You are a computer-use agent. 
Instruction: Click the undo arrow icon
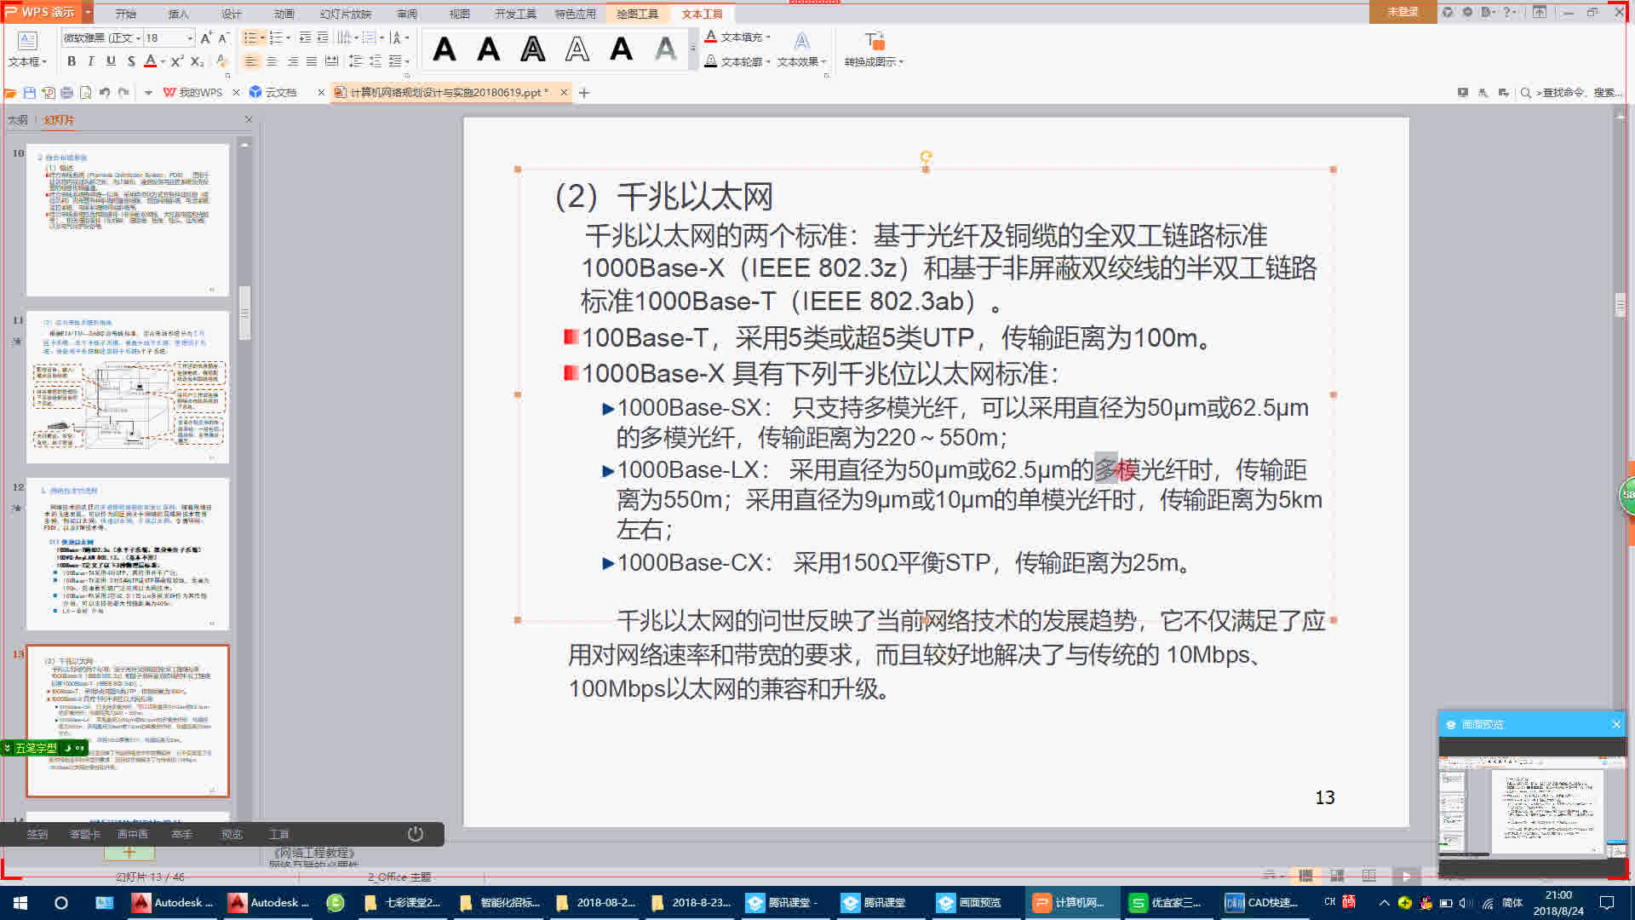104,92
